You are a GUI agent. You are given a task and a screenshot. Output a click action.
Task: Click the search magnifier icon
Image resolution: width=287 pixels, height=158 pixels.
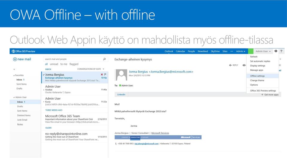pos(104,59)
